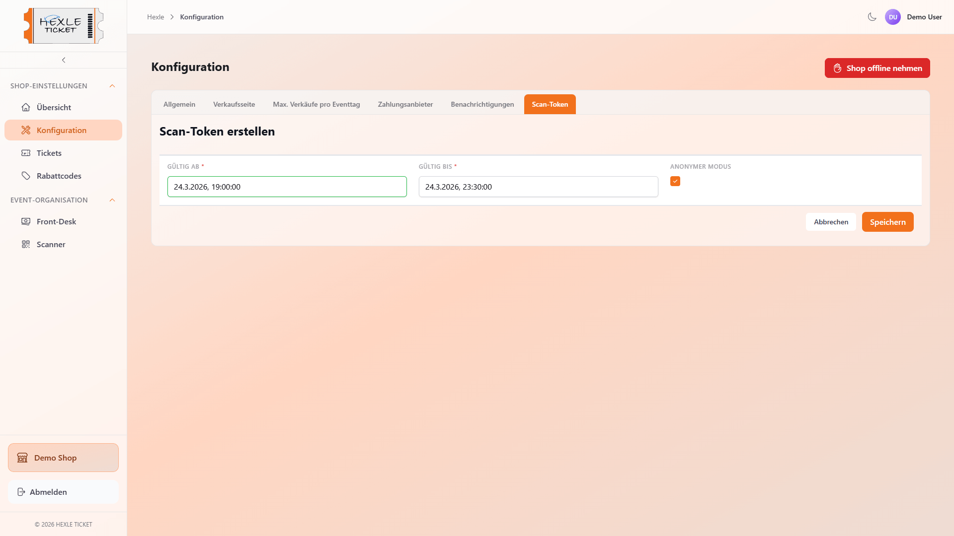Disable the Anonymer Modus checkbox

point(675,181)
